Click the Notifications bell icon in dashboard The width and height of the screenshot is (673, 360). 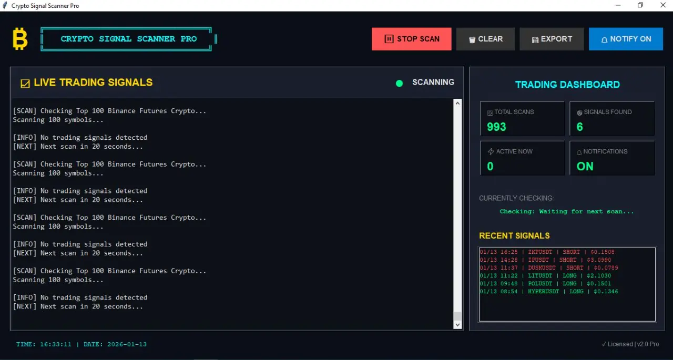click(579, 152)
